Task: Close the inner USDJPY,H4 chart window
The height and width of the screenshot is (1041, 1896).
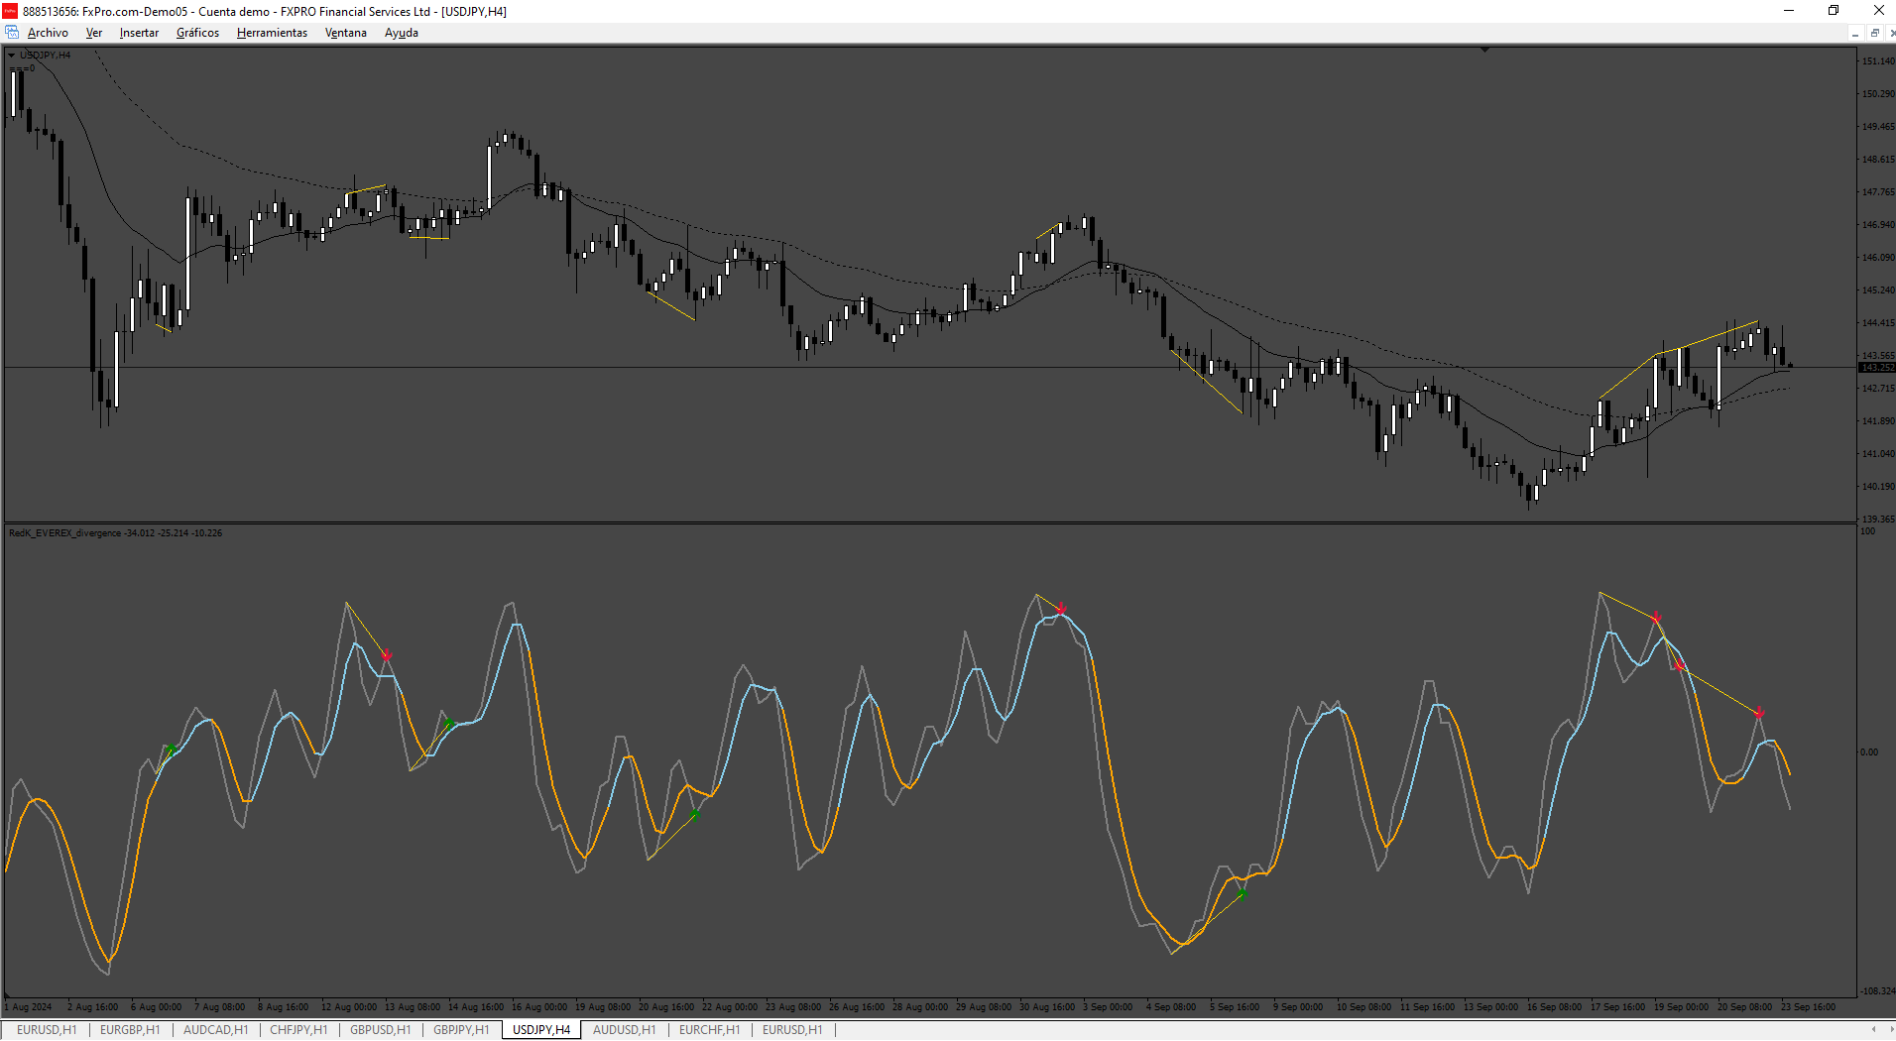Action: (1892, 33)
